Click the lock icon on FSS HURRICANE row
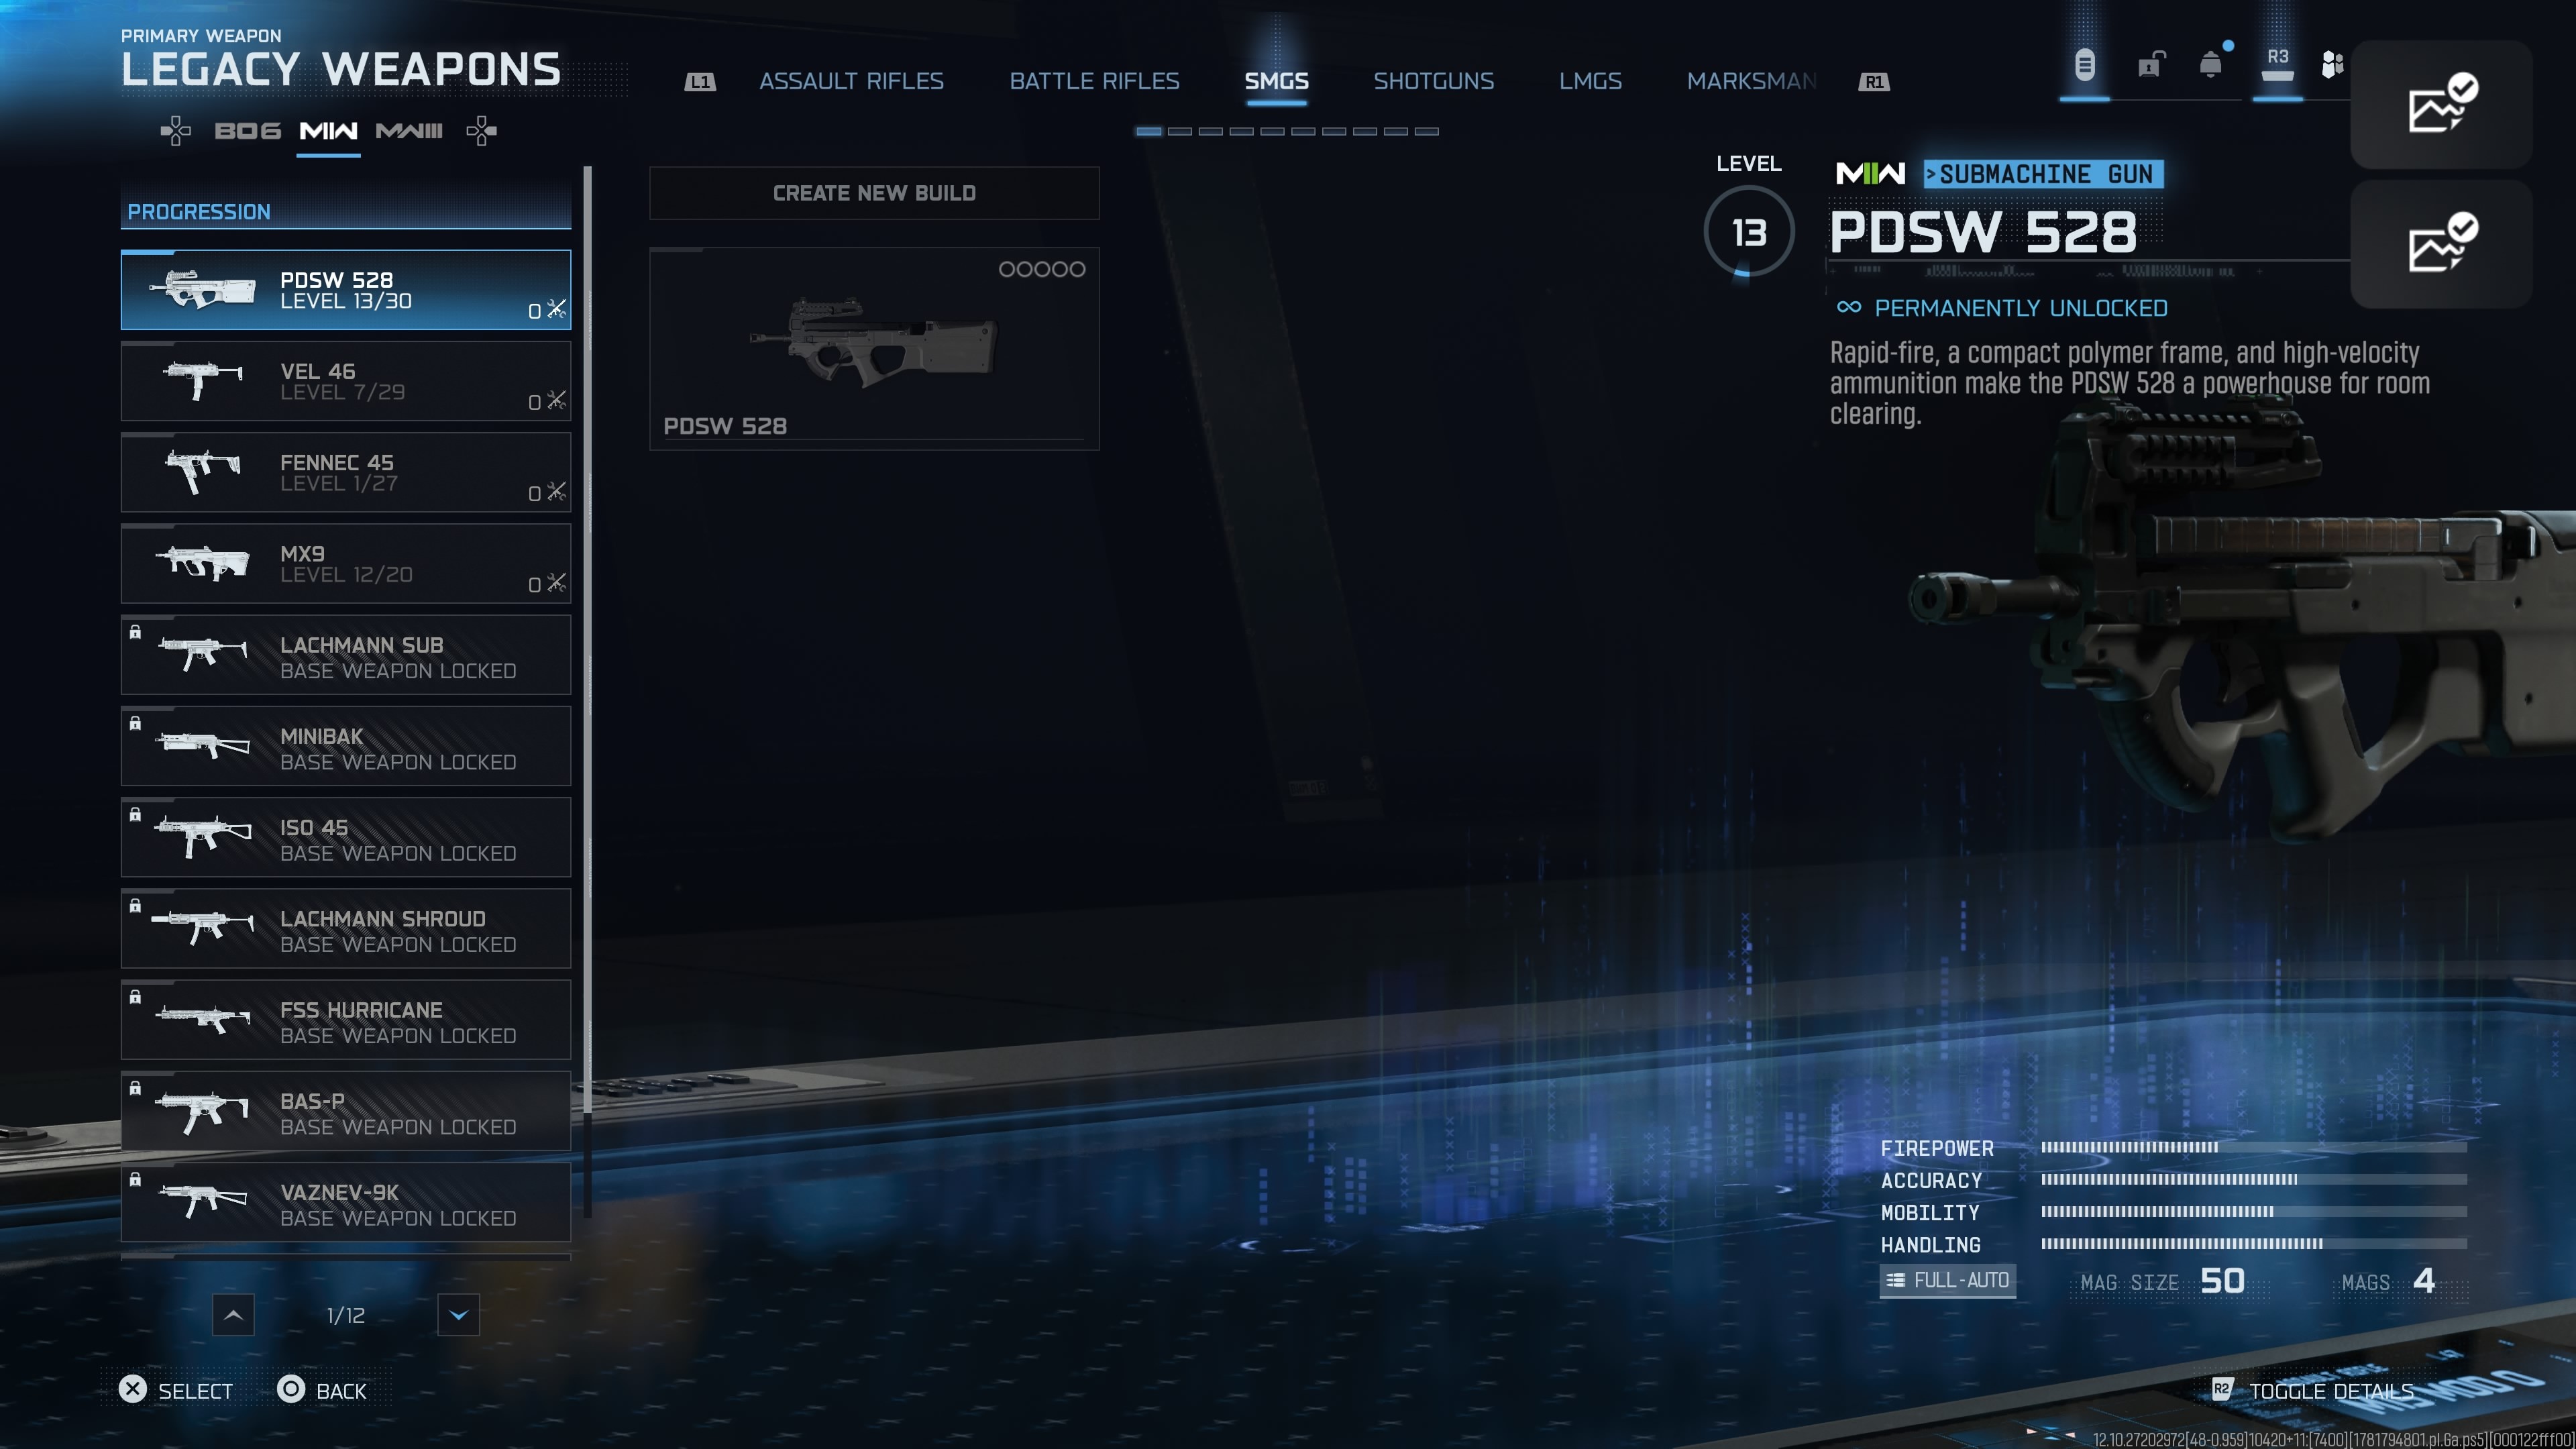 tap(135, 997)
